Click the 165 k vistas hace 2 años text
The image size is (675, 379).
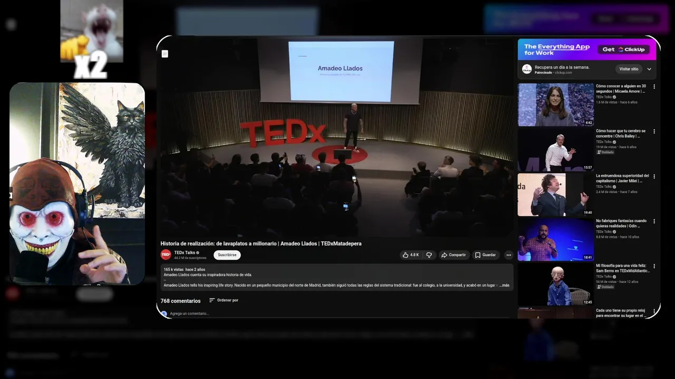click(184, 270)
